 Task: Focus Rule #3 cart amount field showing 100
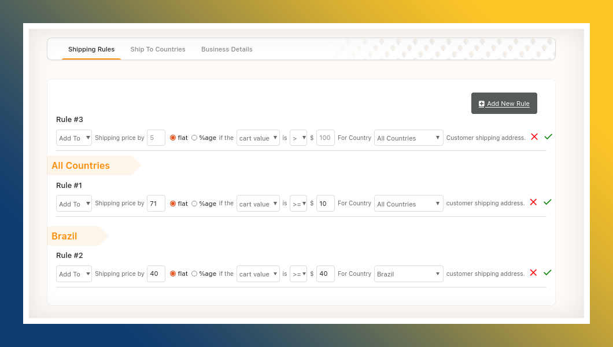326,138
